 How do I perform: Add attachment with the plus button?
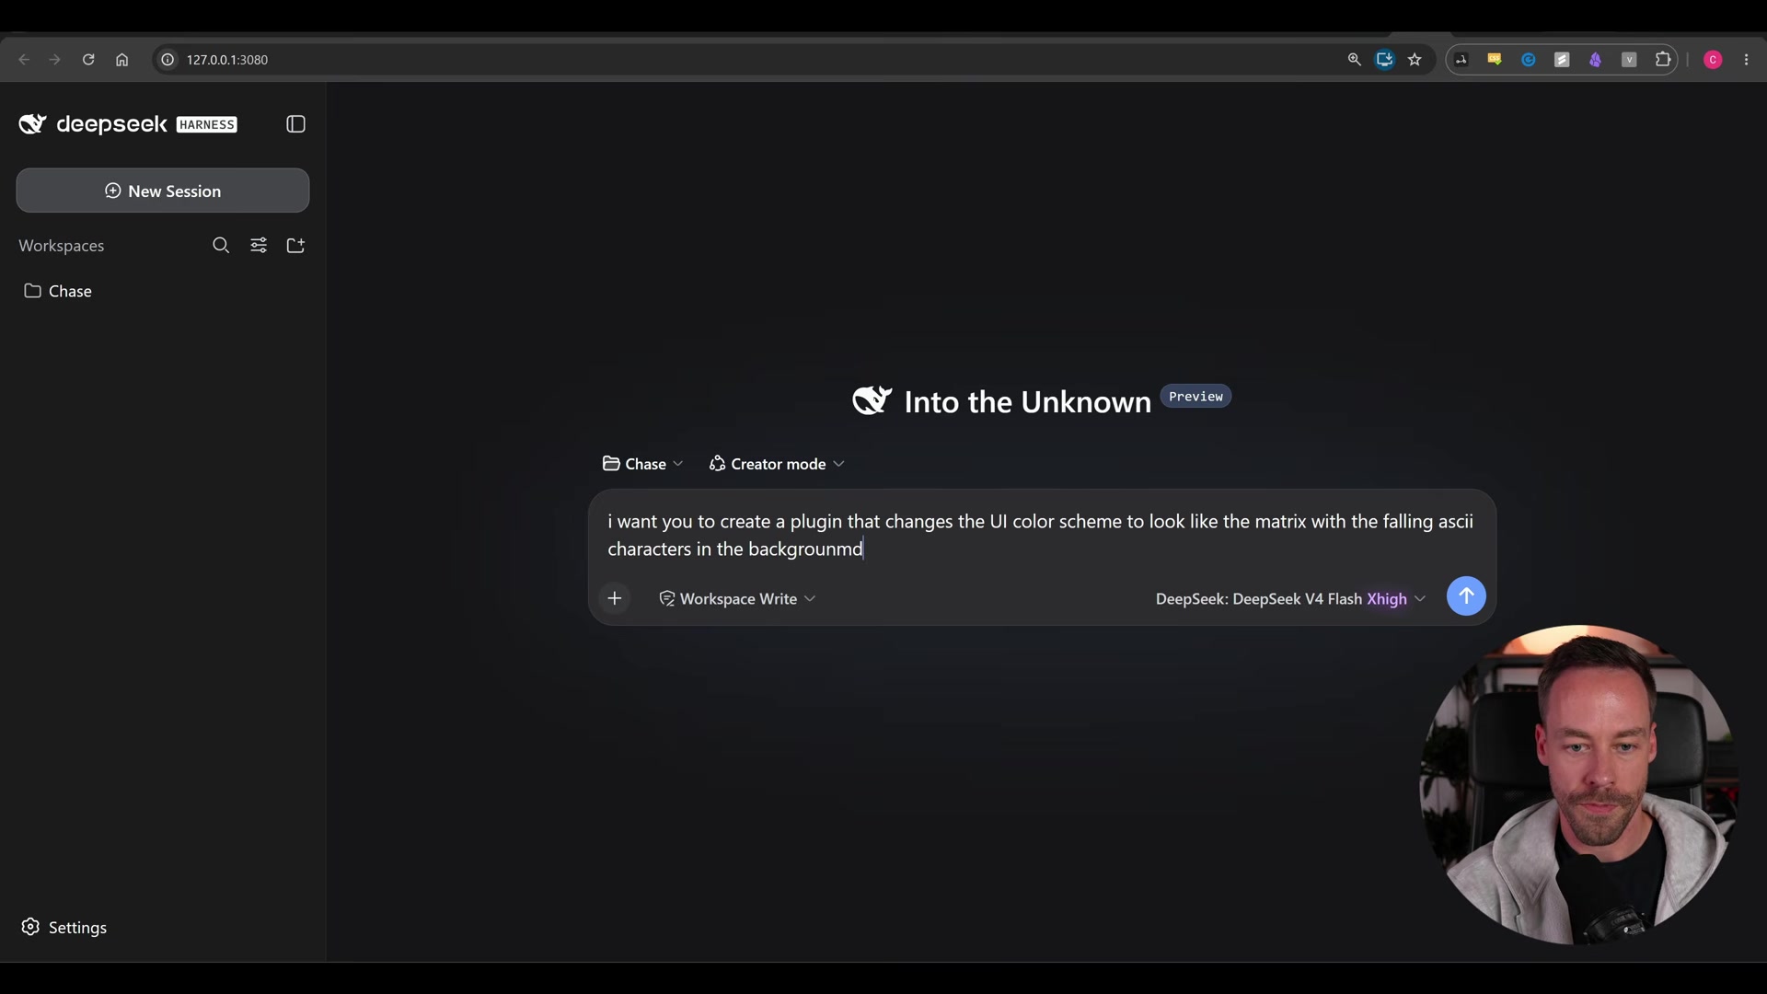coord(615,598)
